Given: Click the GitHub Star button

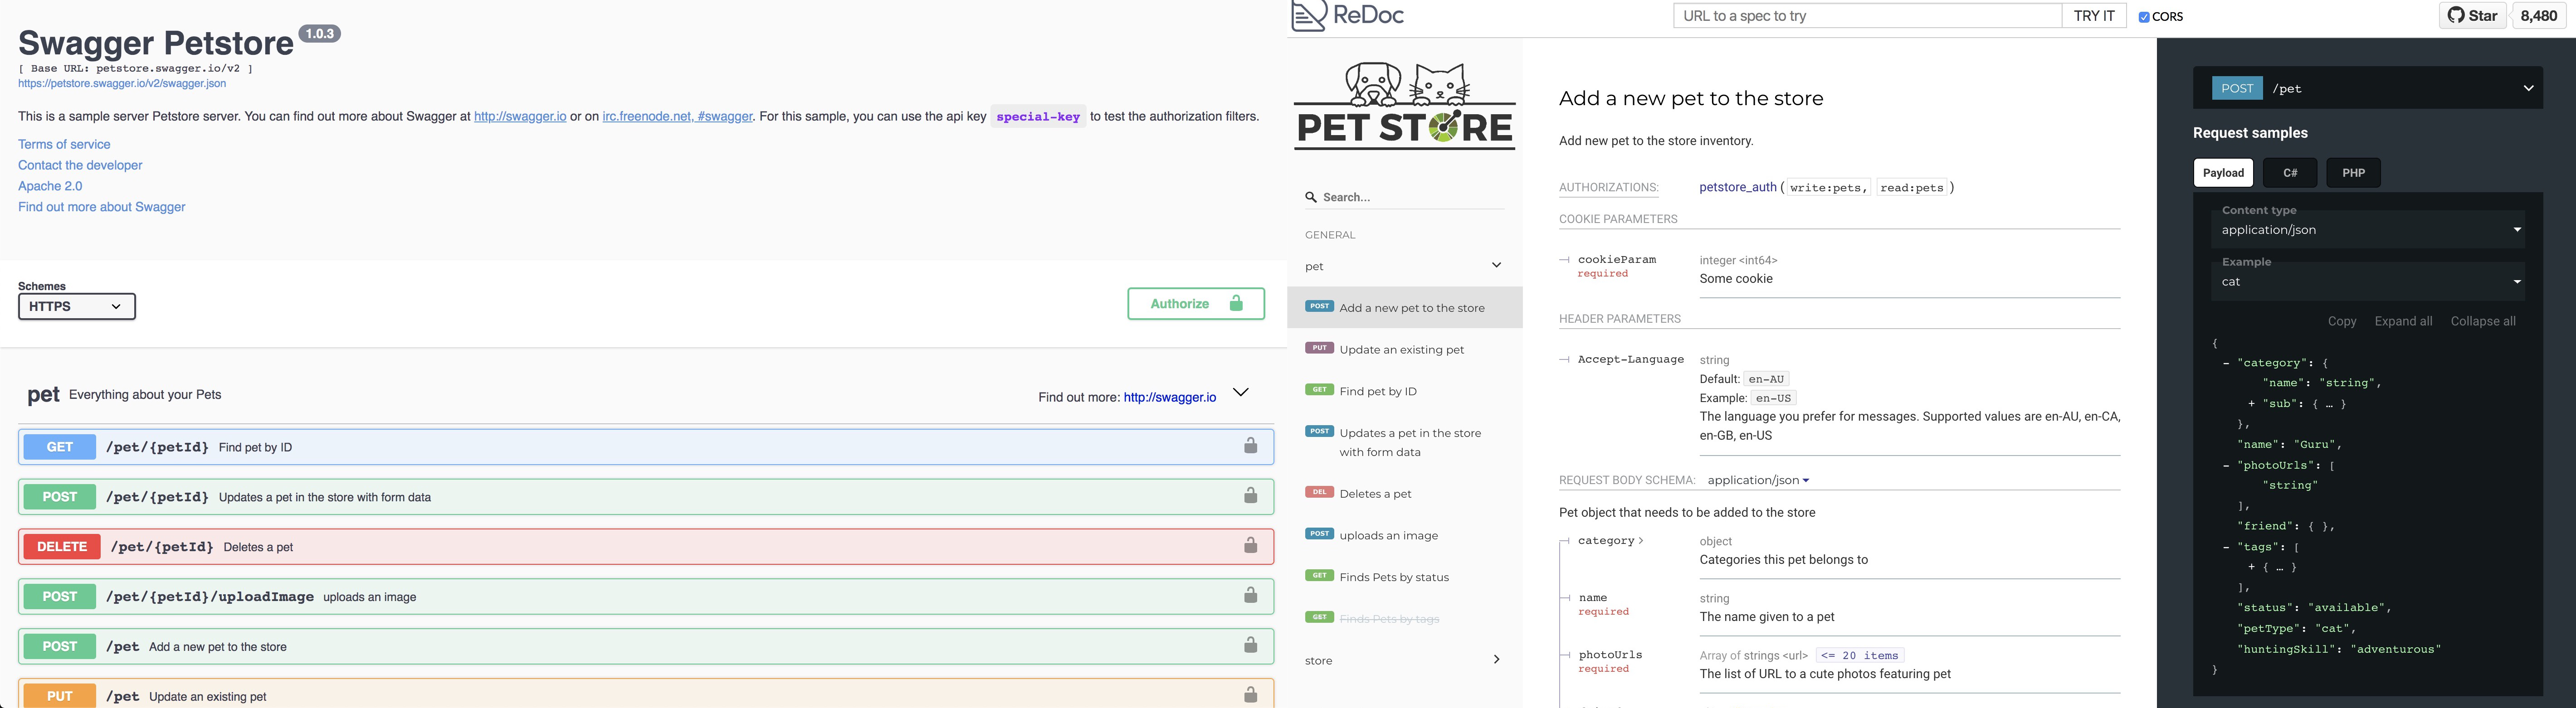Looking at the screenshot, I should [2472, 16].
